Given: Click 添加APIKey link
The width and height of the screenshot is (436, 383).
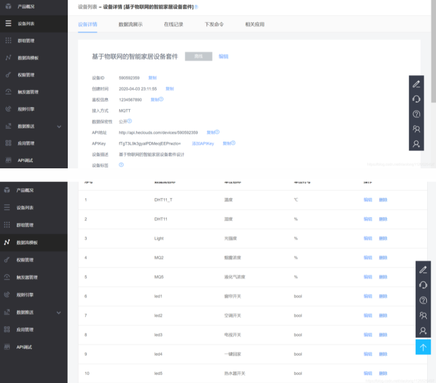Looking at the screenshot, I should tap(203, 143).
